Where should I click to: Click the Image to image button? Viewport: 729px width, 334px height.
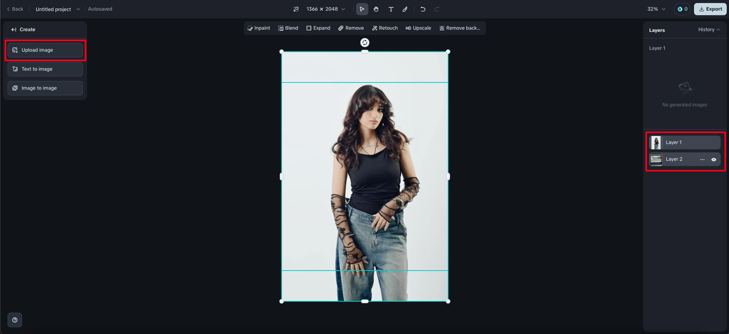(x=45, y=88)
